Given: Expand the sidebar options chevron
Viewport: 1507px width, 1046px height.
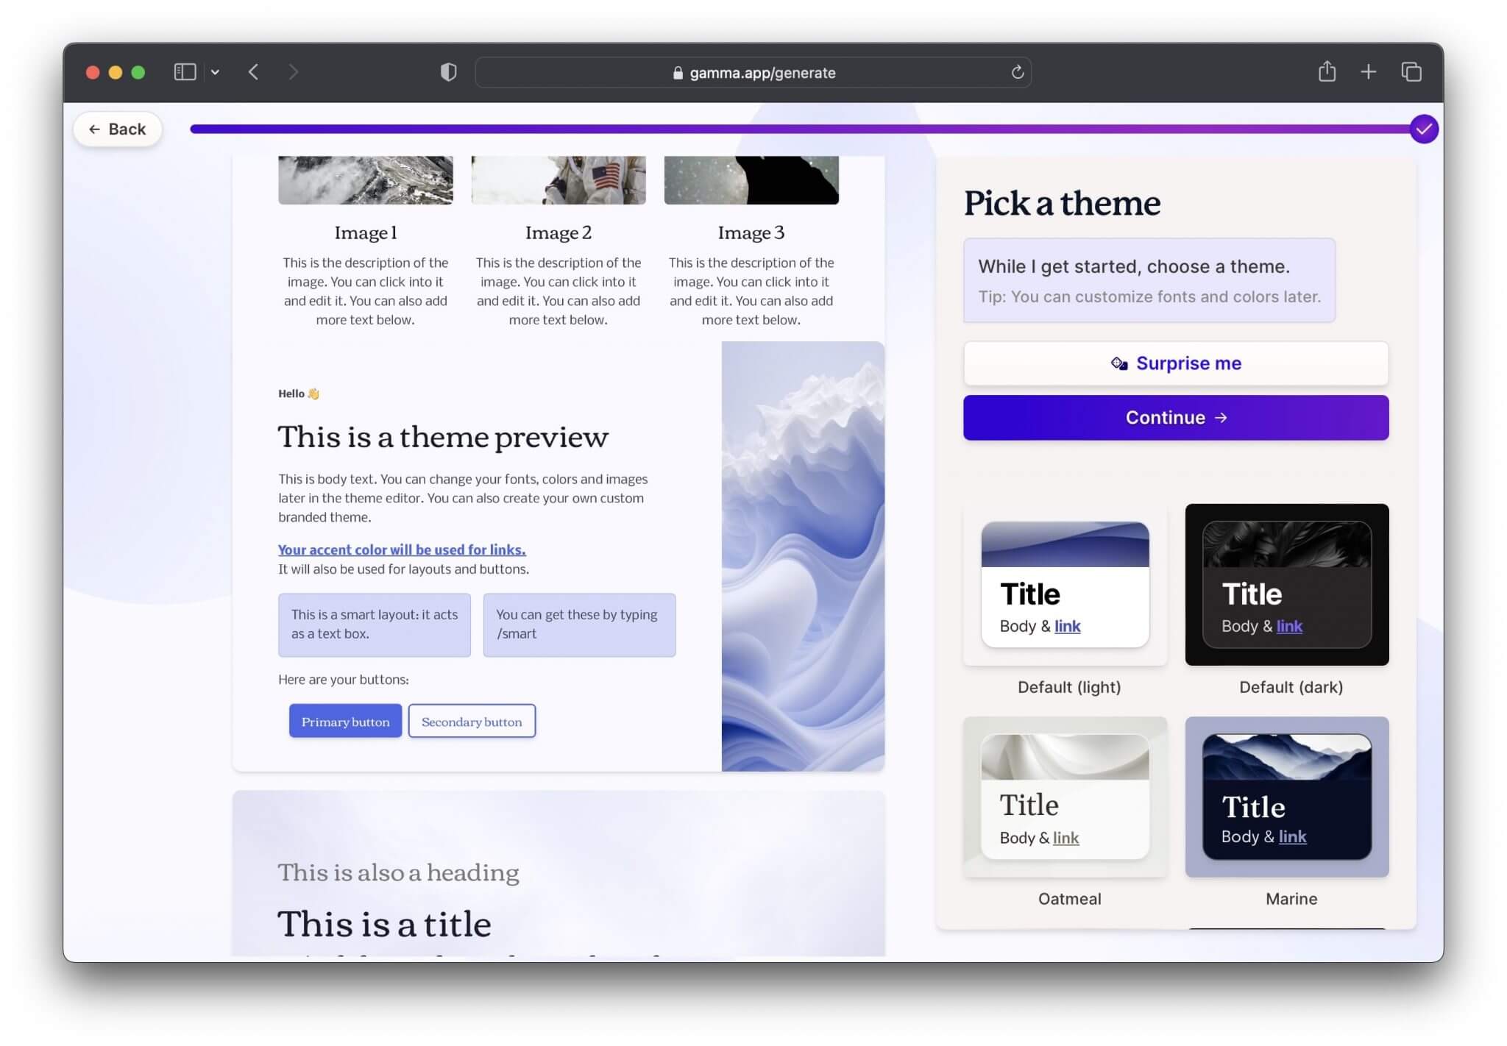Looking at the screenshot, I should pyautogui.click(x=216, y=71).
